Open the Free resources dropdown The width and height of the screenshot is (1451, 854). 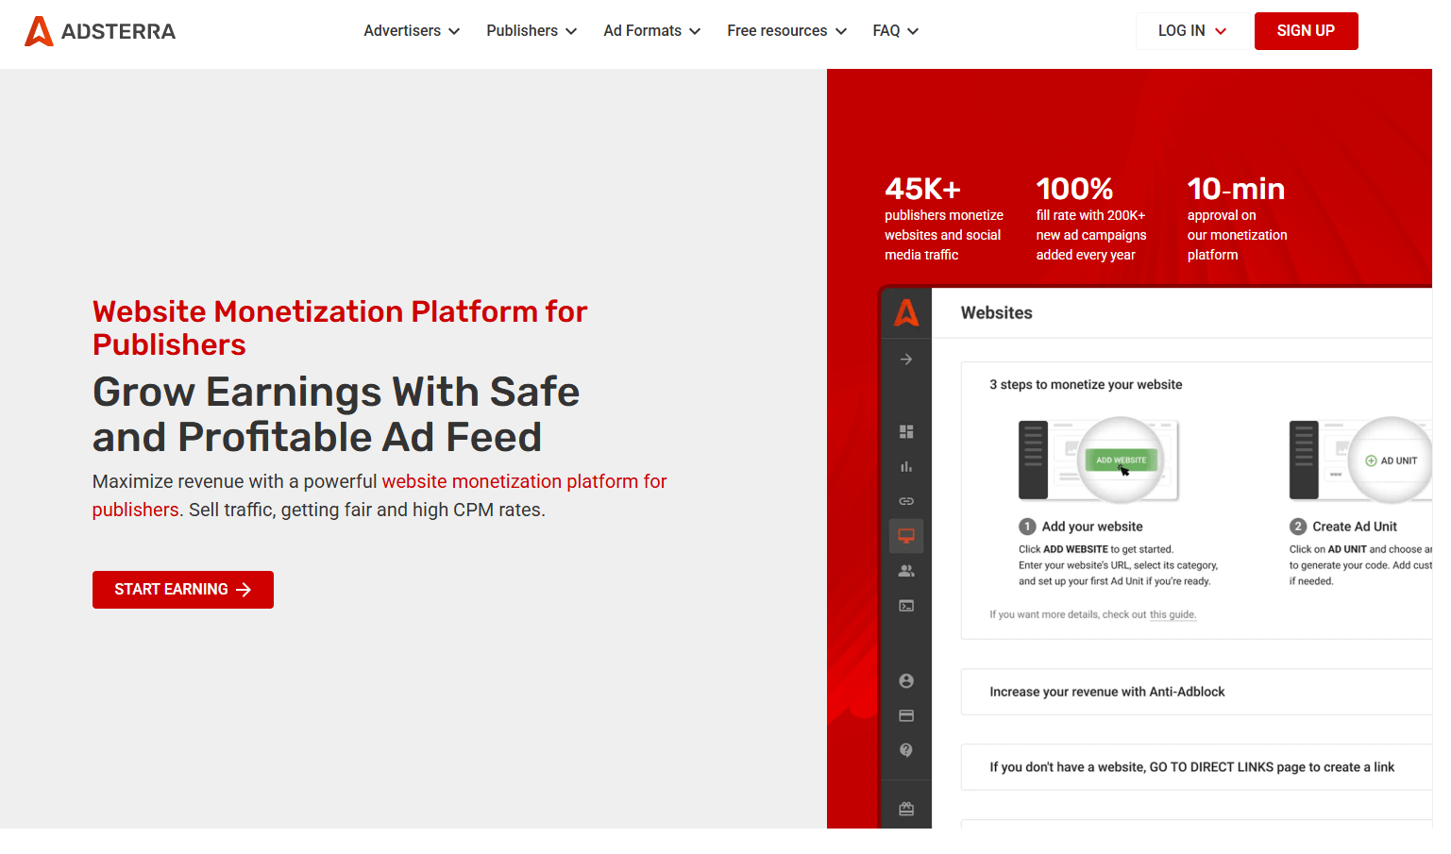click(787, 31)
